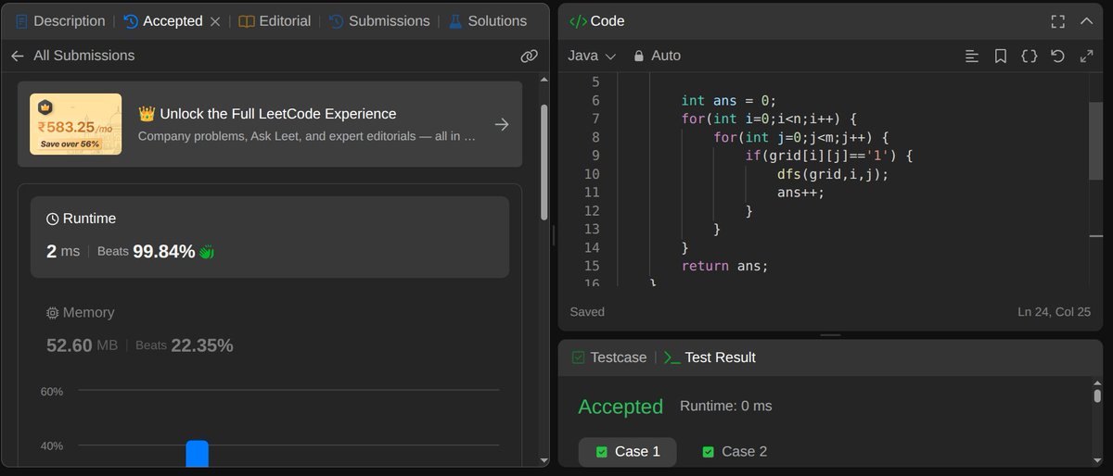
Task: Click the bookmark icon in editor toolbar
Action: pyautogui.click(x=1001, y=56)
